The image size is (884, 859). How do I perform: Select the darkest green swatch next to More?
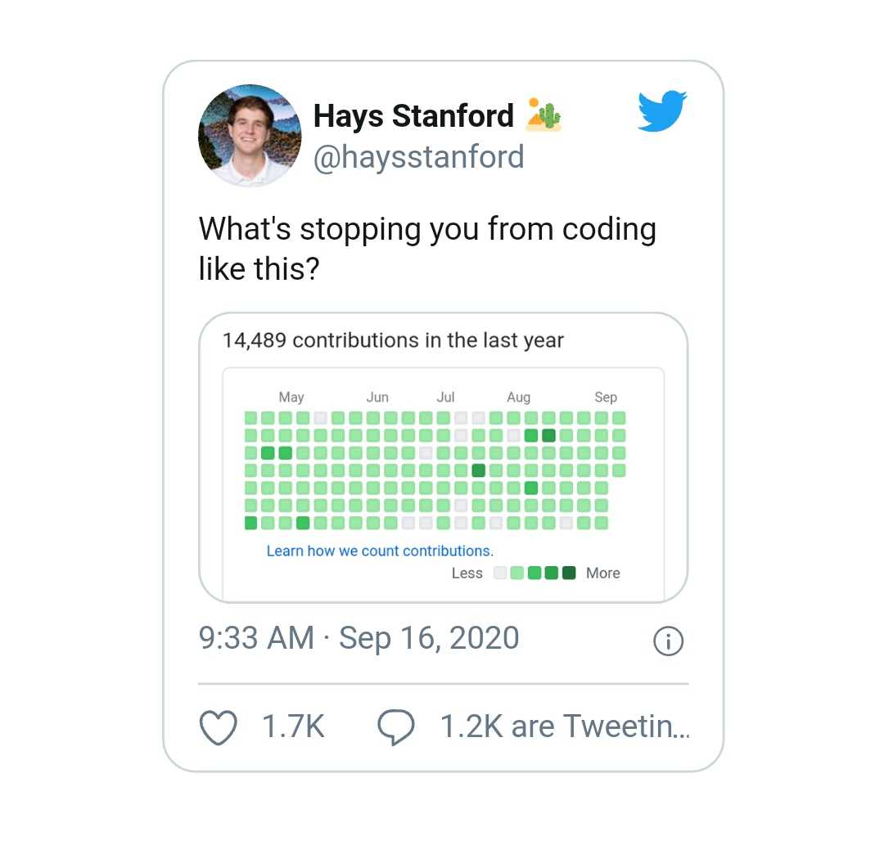point(569,573)
